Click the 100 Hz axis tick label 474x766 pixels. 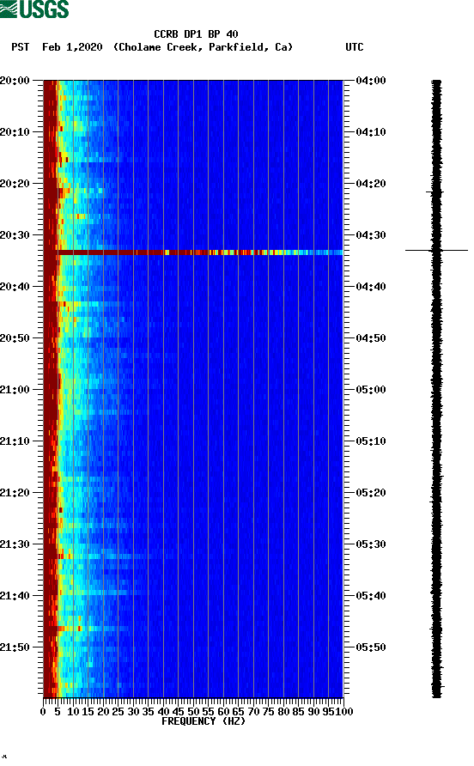tap(344, 712)
